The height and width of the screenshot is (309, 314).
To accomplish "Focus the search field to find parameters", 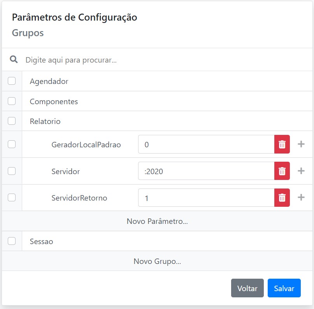I will [156, 60].
